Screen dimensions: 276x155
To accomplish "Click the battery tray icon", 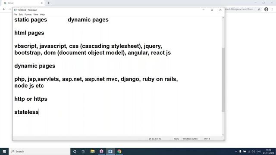I will click(245, 152).
